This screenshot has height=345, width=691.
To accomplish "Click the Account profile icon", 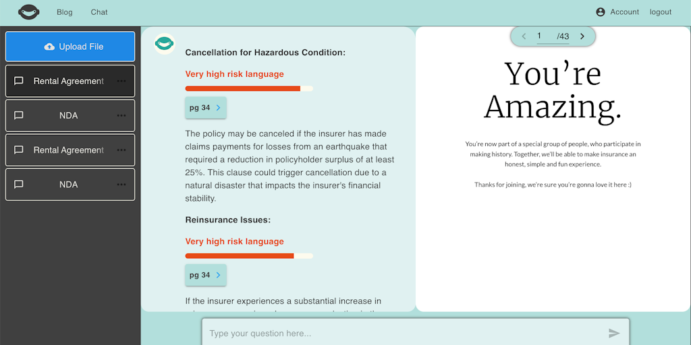I will coord(601,12).
